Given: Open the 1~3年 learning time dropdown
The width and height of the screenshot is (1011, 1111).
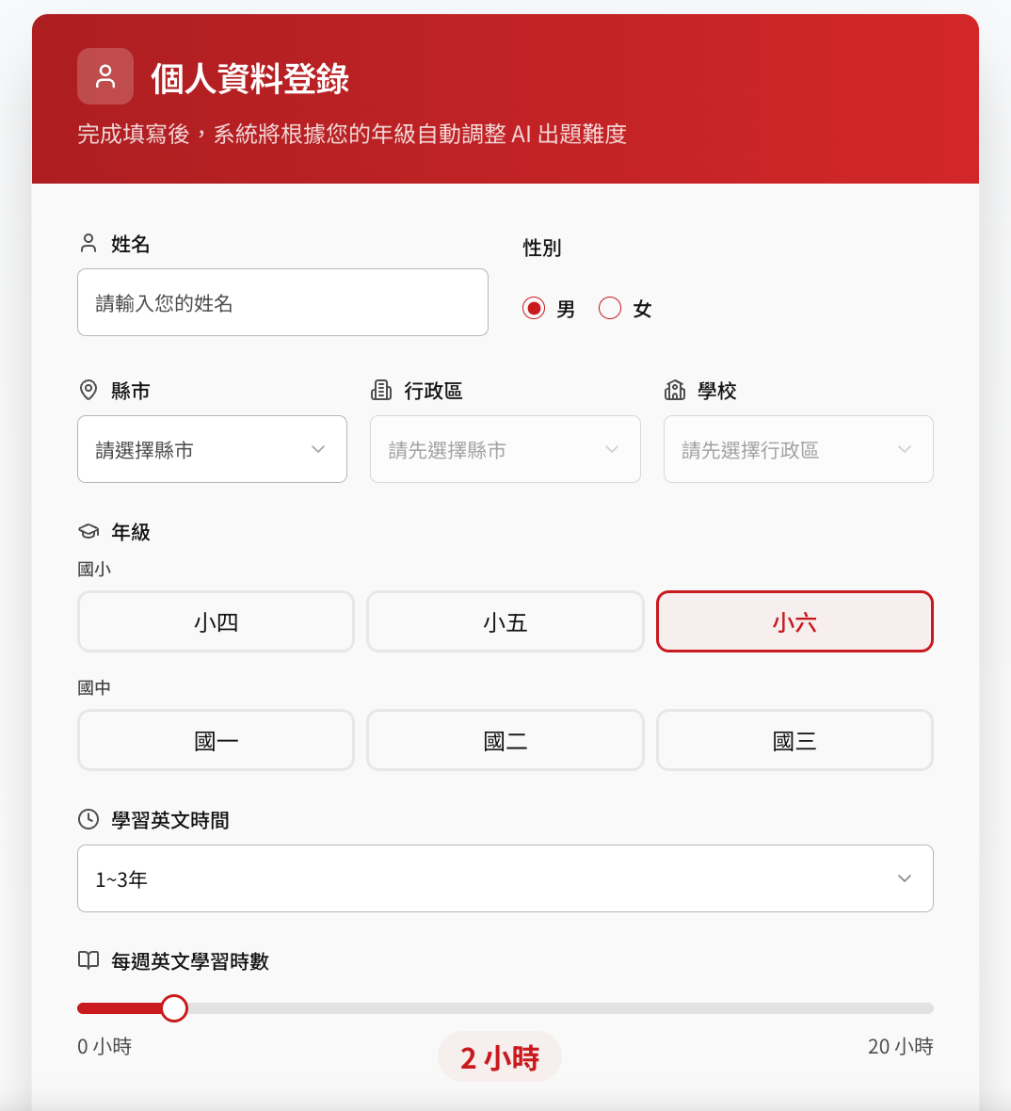Looking at the screenshot, I should (x=505, y=878).
